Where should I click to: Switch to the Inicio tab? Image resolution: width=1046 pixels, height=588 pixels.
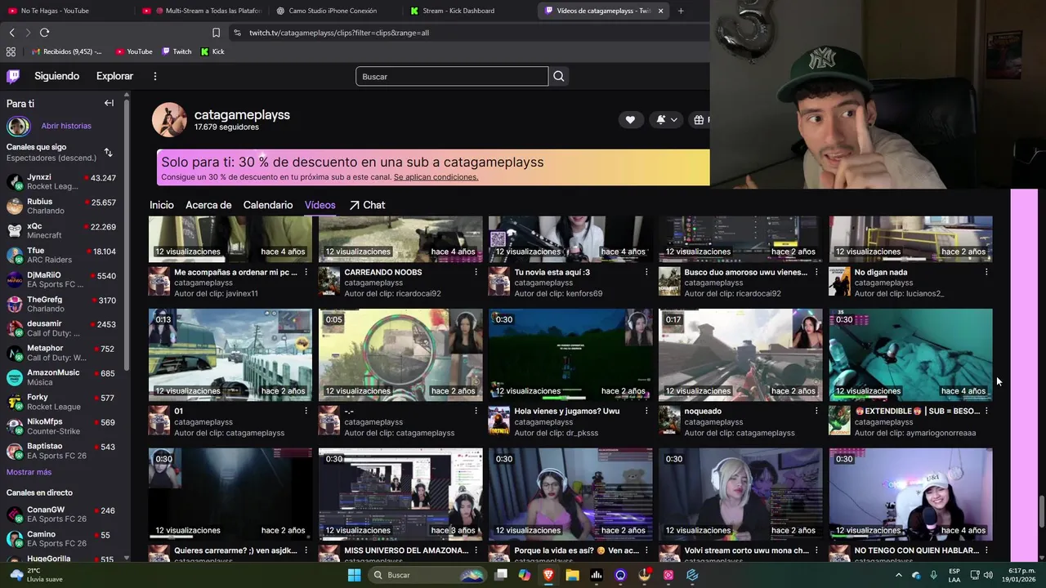(162, 205)
